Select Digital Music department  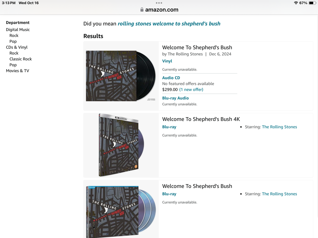pos(18,29)
